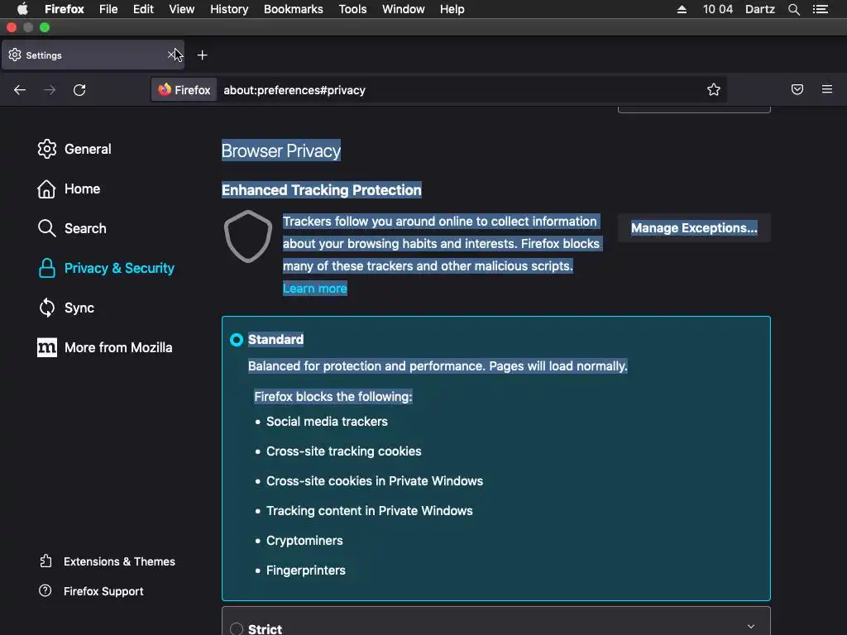Reload the current page
This screenshot has height=635, width=847.
click(79, 89)
